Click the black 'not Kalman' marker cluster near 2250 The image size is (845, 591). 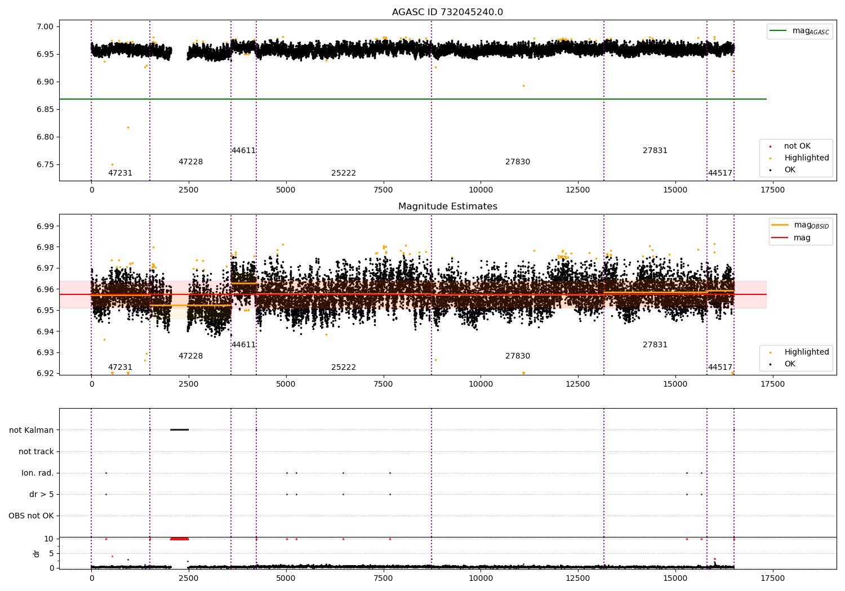point(179,430)
